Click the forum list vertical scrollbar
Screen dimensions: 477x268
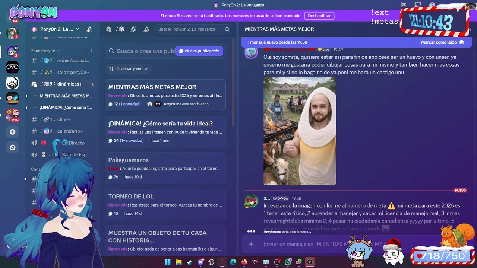pyautogui.click(x=233, y=82)
